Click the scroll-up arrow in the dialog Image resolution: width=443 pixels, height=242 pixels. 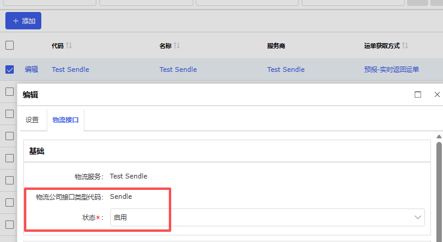439,137
